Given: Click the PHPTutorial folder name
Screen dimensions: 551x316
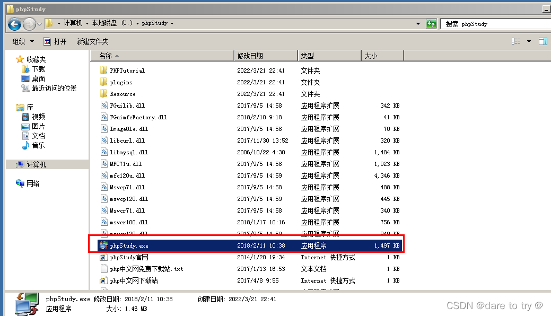Looking at the screenshot, I should 127,71.
